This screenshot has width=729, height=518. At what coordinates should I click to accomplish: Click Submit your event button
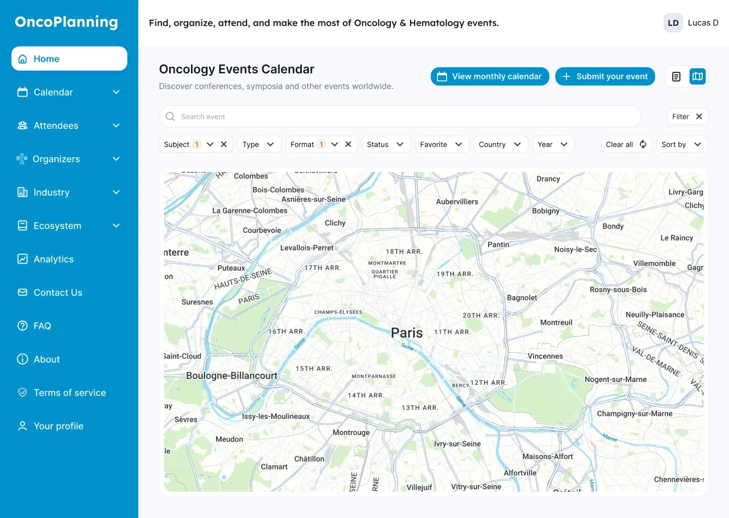pos(605,76)
